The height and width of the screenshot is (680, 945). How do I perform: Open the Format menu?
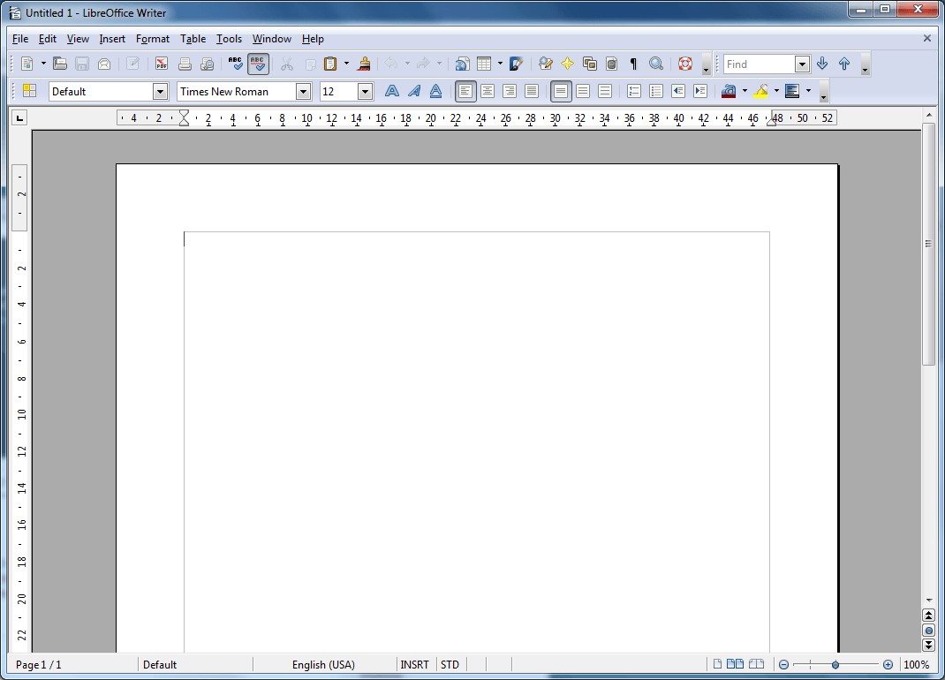[x=152, y=39]
